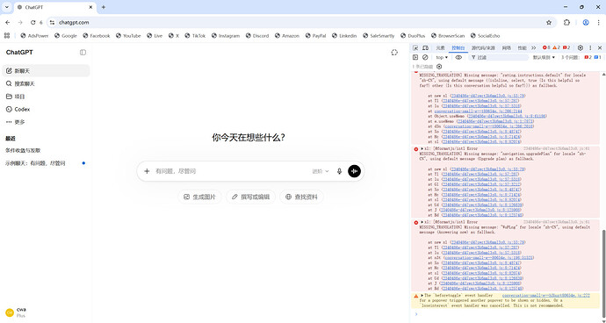Turn on temporary chat icon

pos(394,52)
